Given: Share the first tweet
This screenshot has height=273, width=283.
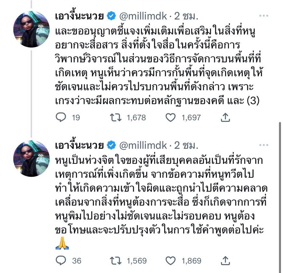Looking at the screenshot, I should point(225,117).
